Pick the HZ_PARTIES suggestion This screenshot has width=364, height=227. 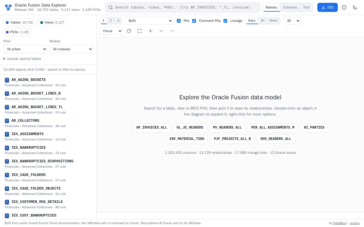tap(314, 128)
